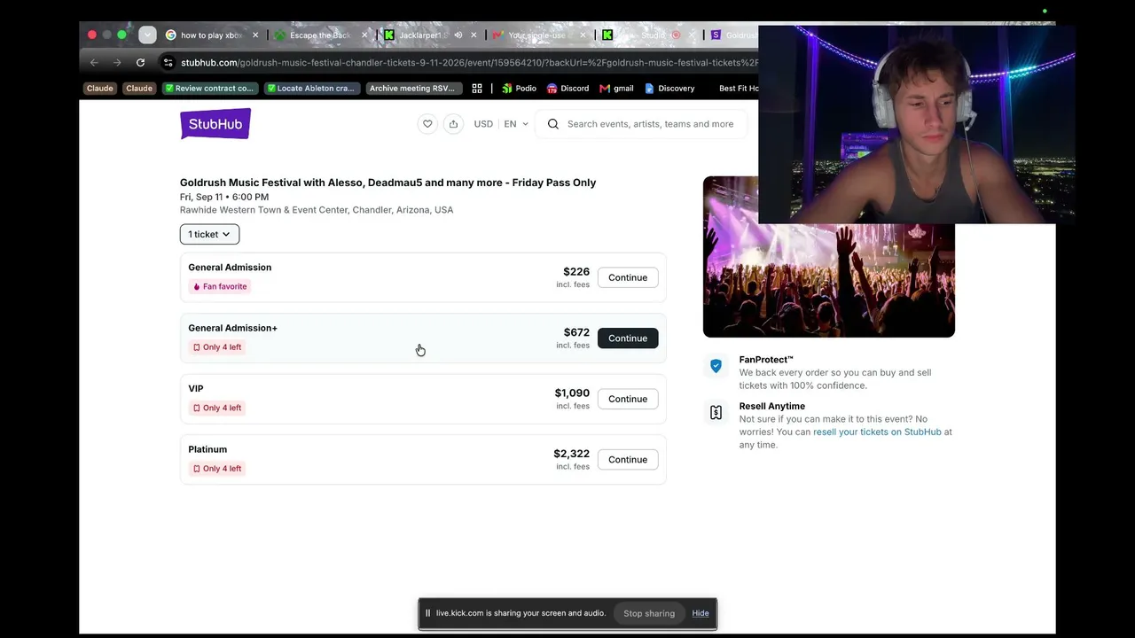Viewport: 1135px width, 638px height.
Task: Open the '1 ticket' quantity dropdown
Action: click(x=209, y=234)
